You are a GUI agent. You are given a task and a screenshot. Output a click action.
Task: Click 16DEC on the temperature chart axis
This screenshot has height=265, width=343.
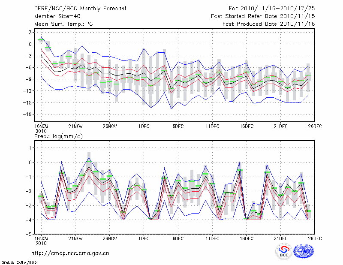click(x=247, y=126)
